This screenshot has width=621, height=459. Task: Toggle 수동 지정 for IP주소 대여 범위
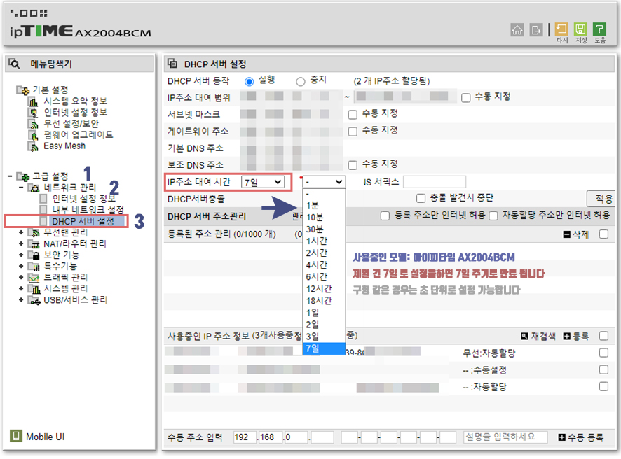coord(465,98)
